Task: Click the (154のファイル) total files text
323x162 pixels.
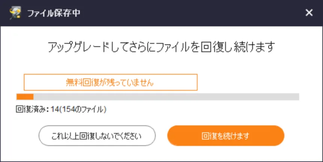Action: [x=83, y=109]
